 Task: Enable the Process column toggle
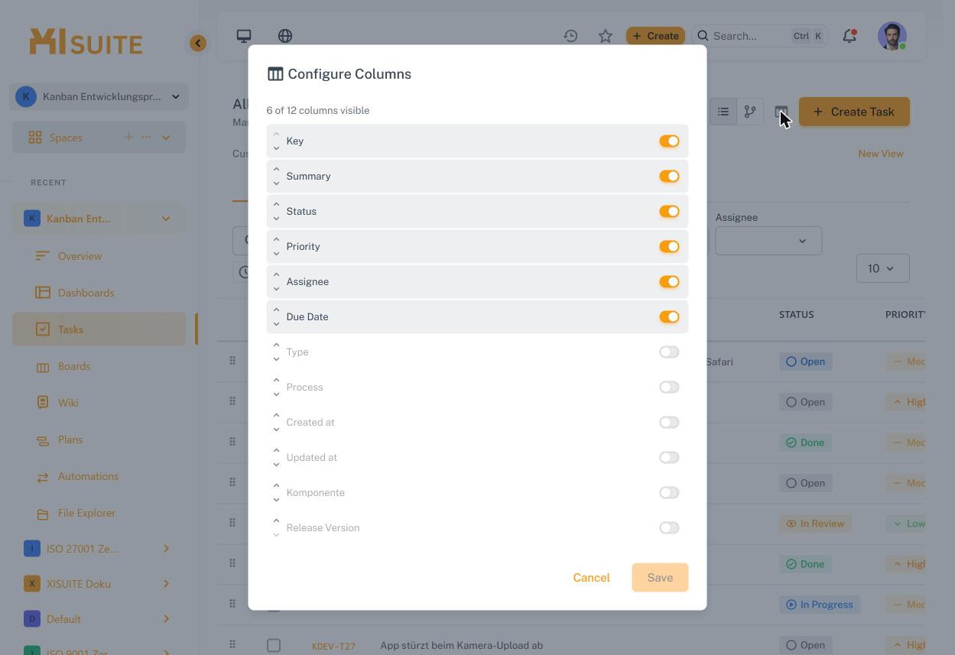tap(669, 387)
